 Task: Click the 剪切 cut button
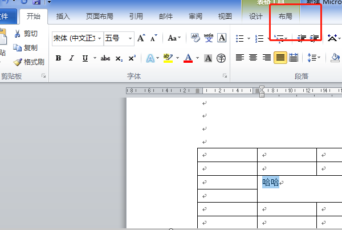coord(26,34)
